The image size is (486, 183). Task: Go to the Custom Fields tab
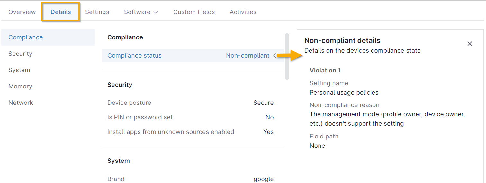click(x=194, y=12)
